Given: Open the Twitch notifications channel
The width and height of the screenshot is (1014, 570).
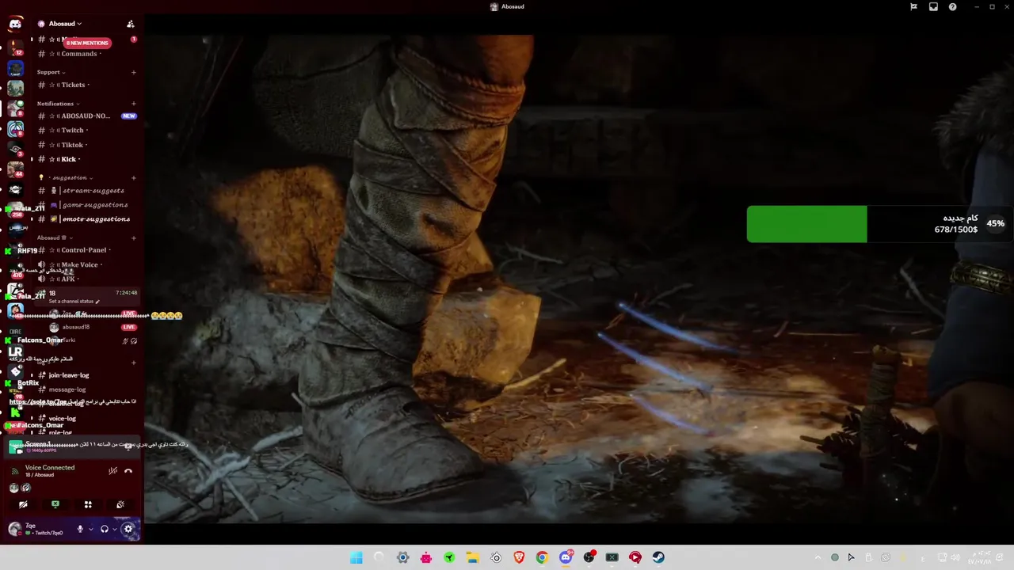Looking at the screenshot, I should pyautogui.click(x=72, y=131).
